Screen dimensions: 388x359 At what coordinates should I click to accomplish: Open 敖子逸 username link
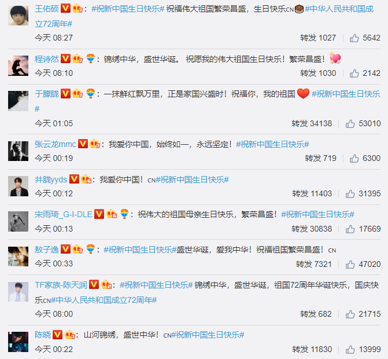46,250
